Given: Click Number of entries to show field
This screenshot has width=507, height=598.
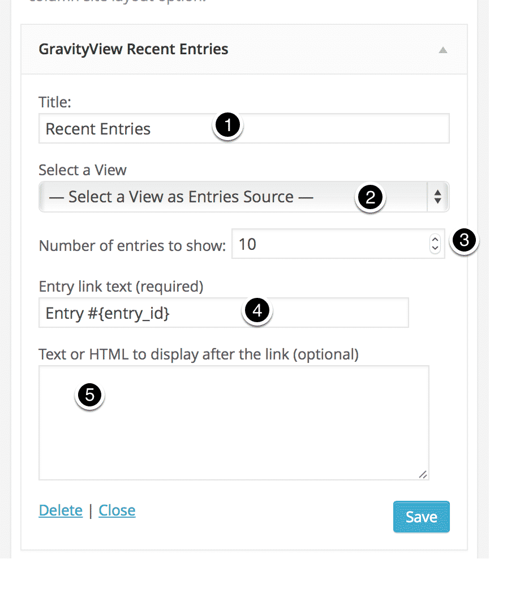Looking at the screenshot, I should tap(338, 244).
